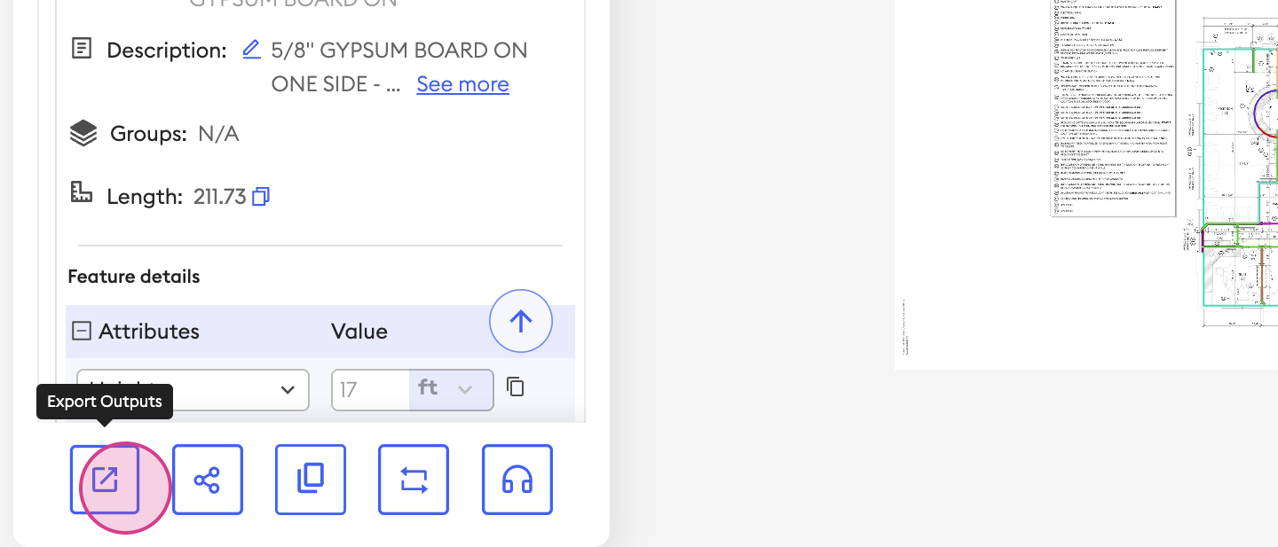Open the attribute name dropdown
This screenshot has width=1278, height=547.
193,390
